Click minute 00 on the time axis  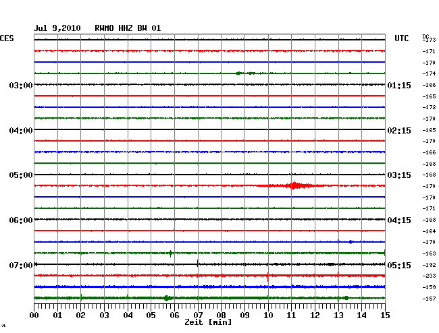coord(34,315)
